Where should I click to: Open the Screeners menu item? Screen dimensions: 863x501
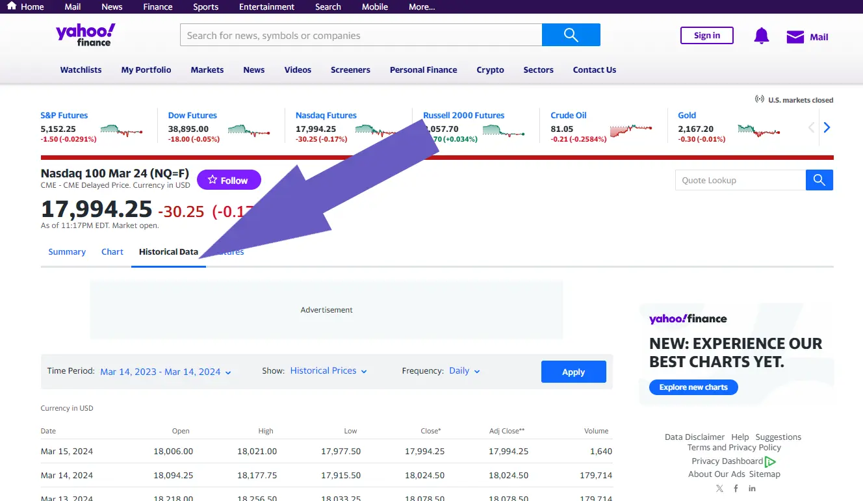[x=350, y=70]
